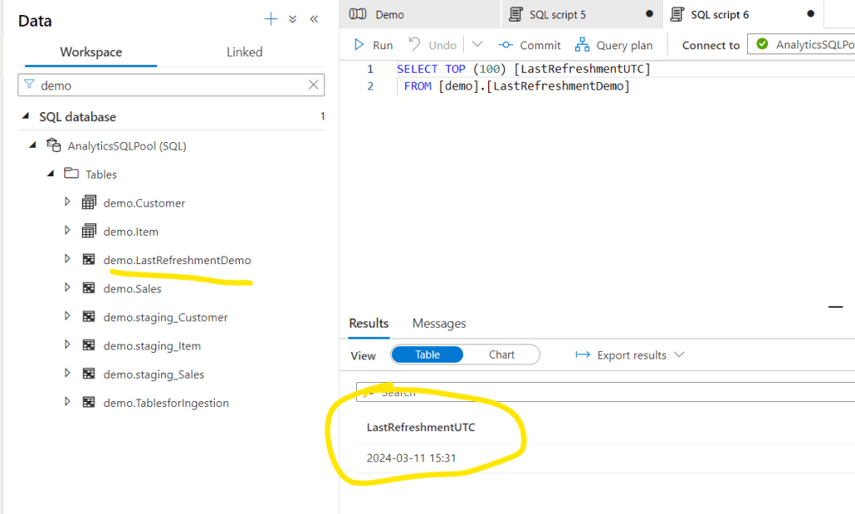Viewport: 855px width, 514px height.
Task: Select demo.Sales in the tree
Action: pyautogui.click(x=132, y=288)
